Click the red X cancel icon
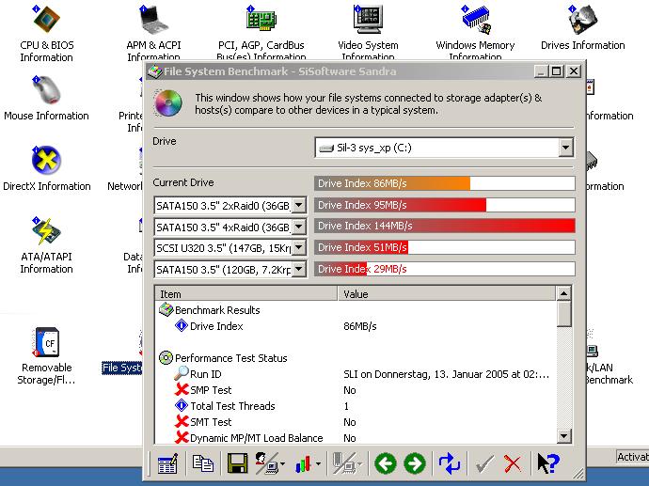This screenshot has width=649, height=486. click(513, 464)
